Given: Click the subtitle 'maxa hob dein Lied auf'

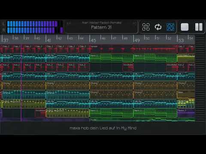Looking at the screenshot, I should (x=92, y=128).
